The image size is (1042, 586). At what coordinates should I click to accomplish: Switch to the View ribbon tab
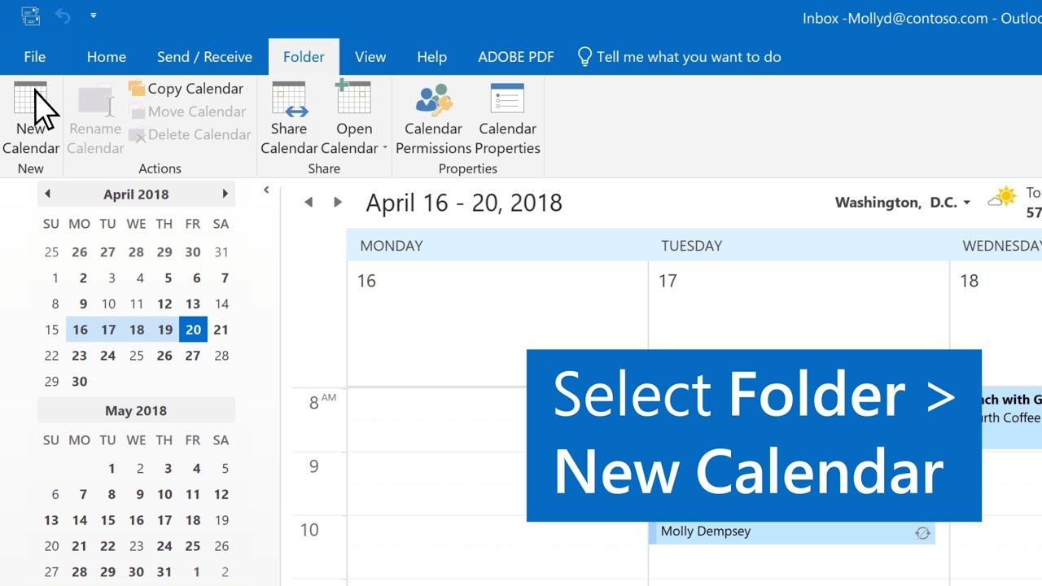click(x=370, y=57)
